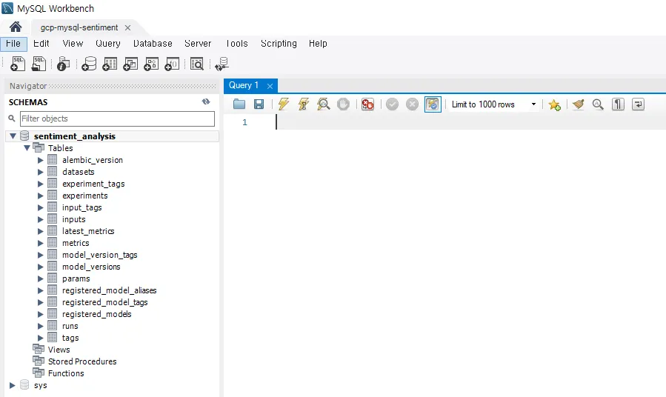Expand the runs table
Screen dimensions: 666x397
pos(40,326)
